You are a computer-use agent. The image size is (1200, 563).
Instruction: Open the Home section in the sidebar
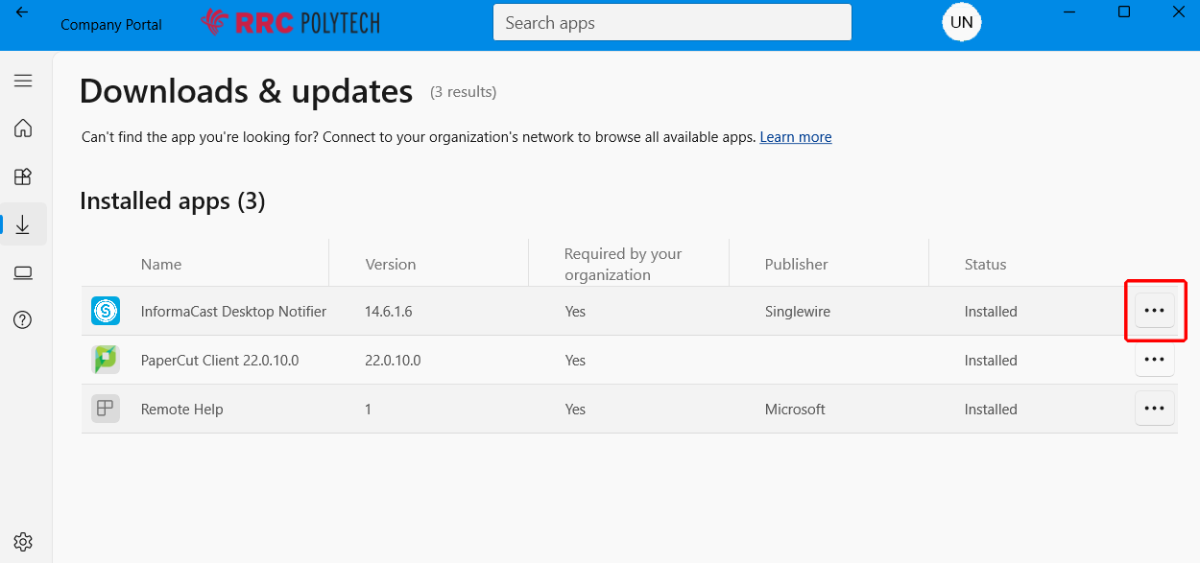[x=23, y=128]
